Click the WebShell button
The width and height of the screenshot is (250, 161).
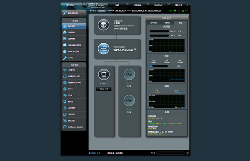pyautogui.click(x=158, y=5)
